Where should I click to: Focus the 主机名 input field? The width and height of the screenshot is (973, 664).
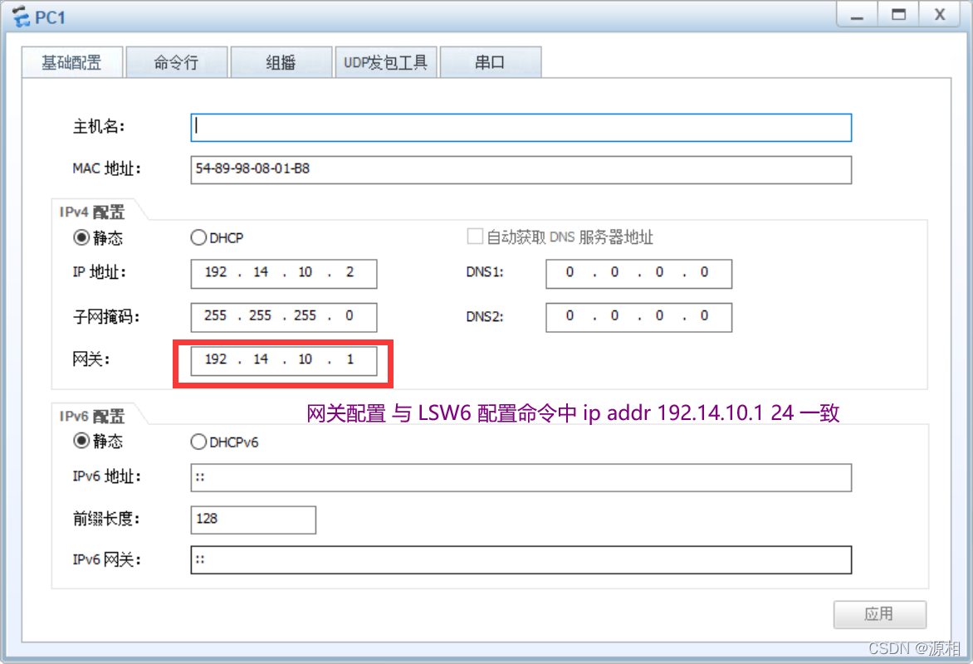[x=521, y=128]
